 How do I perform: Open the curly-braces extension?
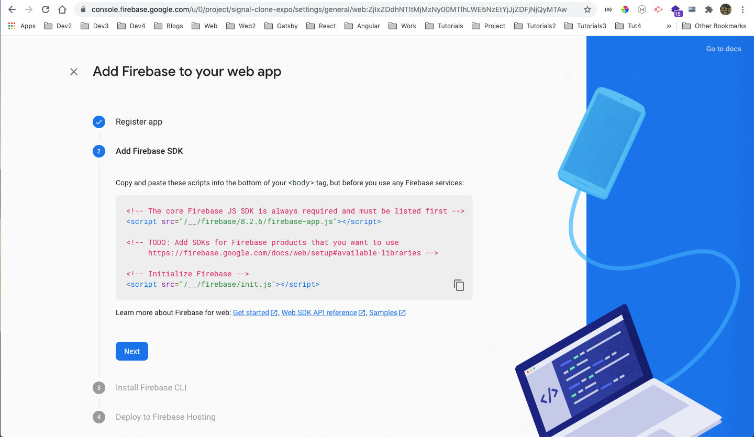[608, 9]
